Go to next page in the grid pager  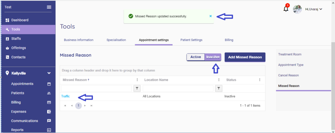(85, 106)
